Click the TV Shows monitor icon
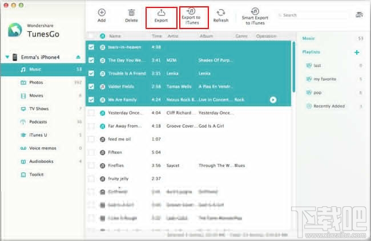 [23, 109]
